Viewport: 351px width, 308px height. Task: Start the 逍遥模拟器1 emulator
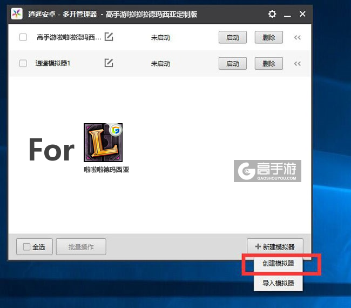(233, 64)
